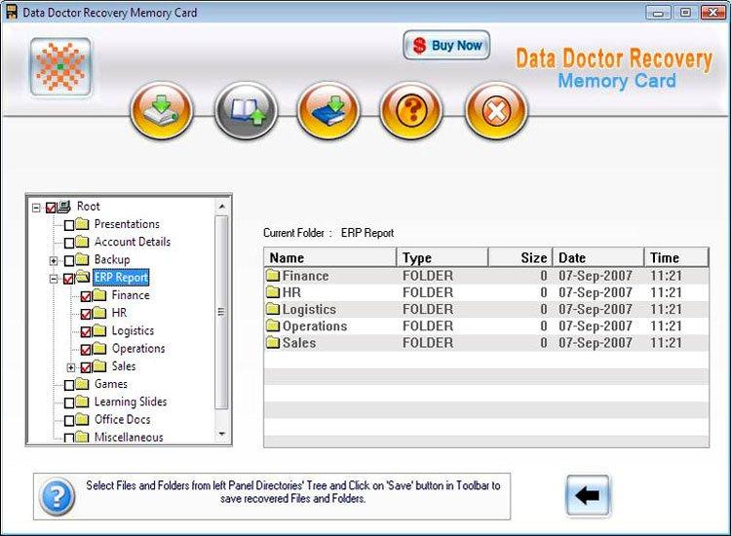Expand the Backup tree node
Screen dimensions: 731x536
(x=54, y=260)
